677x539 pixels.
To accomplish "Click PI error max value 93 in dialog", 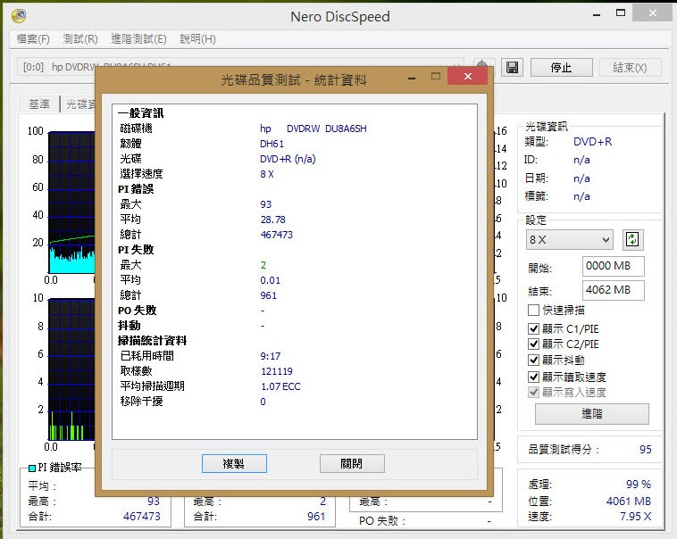I will click(x=266, y=204).
